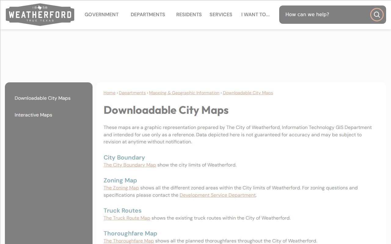
Task: Open The Zoning Map link
Action: click(x=121, y=188)
